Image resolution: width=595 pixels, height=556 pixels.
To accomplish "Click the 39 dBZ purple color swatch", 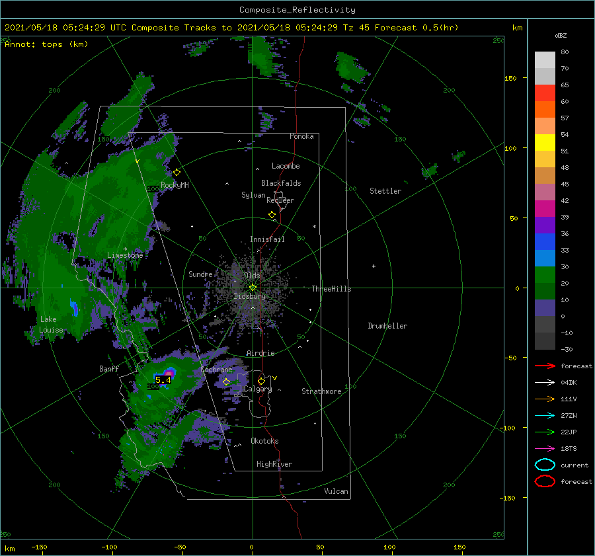I will pos(545,225).
